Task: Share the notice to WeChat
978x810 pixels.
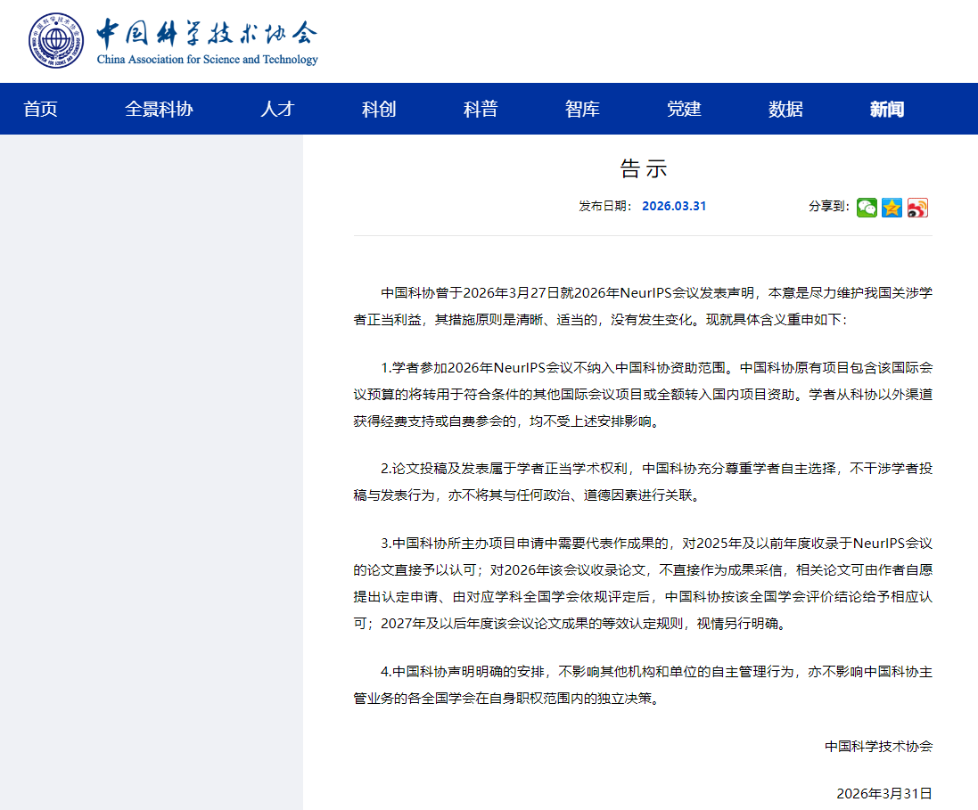Action: click(x=867, y=208)
